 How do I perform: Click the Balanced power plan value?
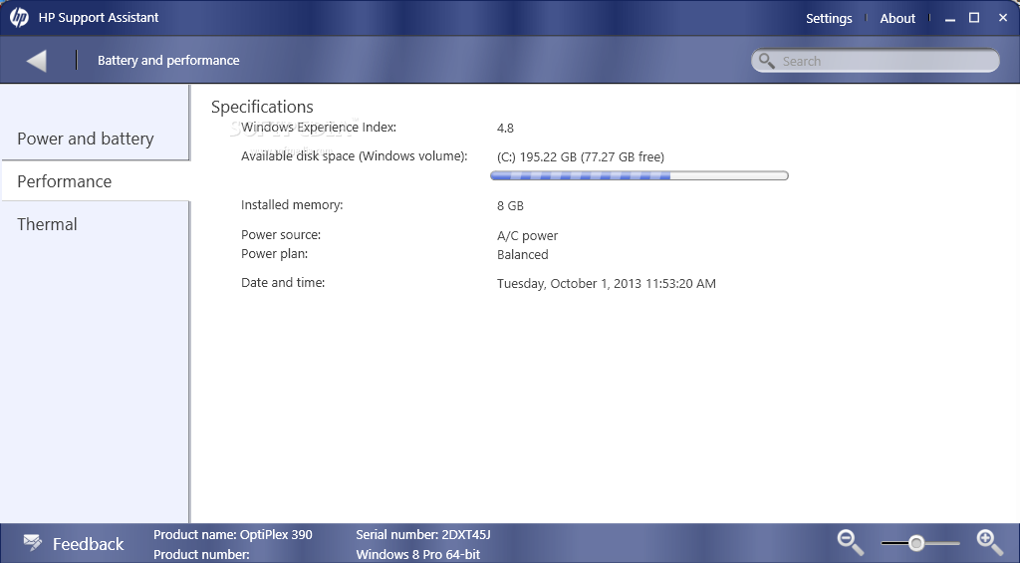(522, 254)
